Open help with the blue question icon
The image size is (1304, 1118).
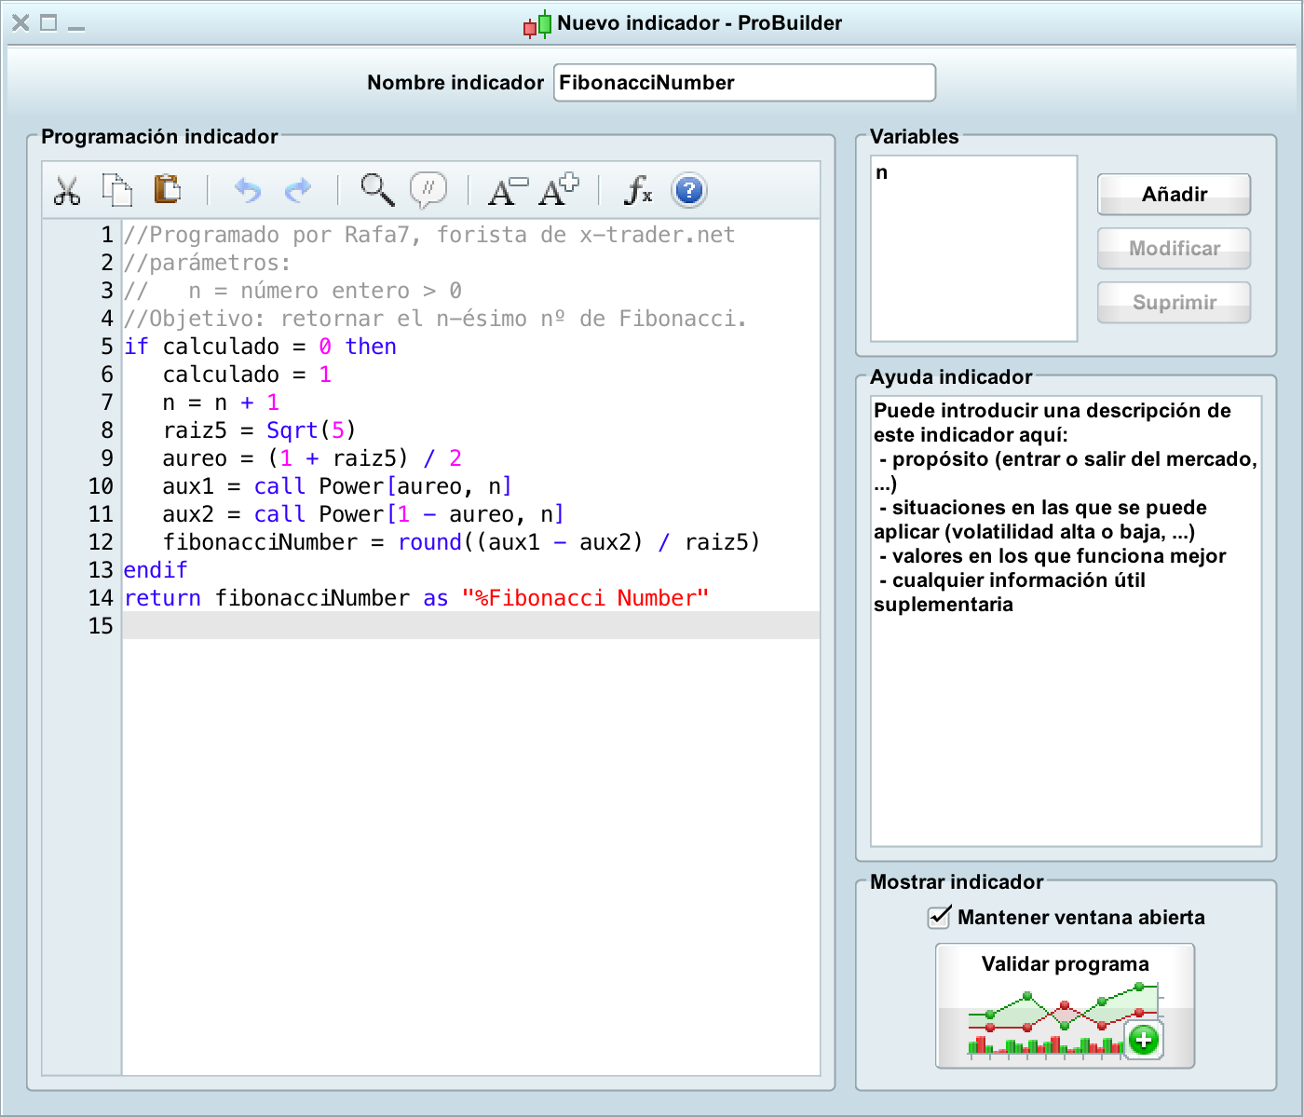688,190
